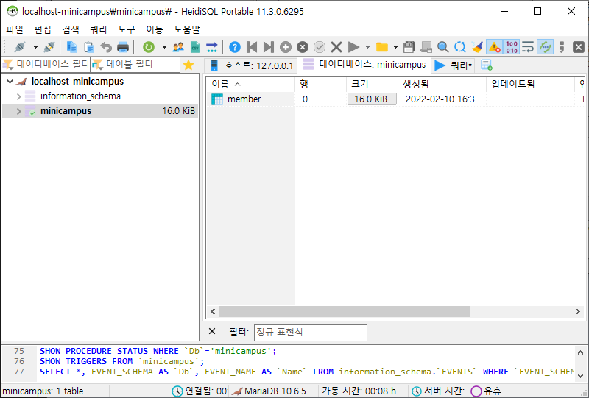
Task: Select minicampus database in the tree
Action: point(66,111)
